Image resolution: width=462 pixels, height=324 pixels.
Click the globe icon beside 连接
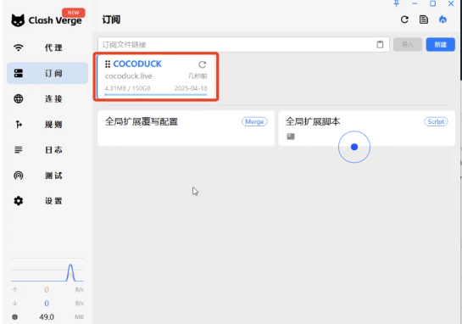pos(19,98)
